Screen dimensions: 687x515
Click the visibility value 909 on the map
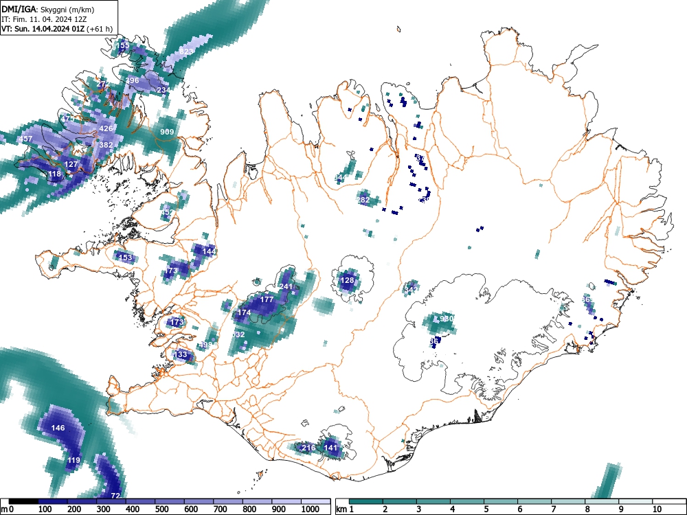click(167, 132)
